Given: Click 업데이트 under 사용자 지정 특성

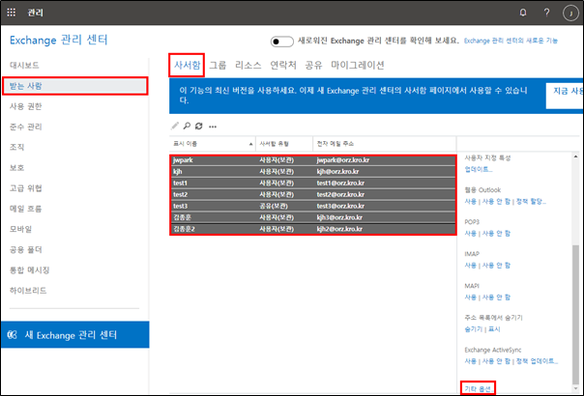Looking at the screenshot, I should 479,169.
